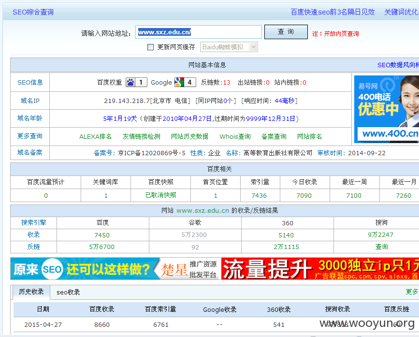Screen dimensions: 419x337
Task: Open the Whois查询 link
Action: (235, 136)
